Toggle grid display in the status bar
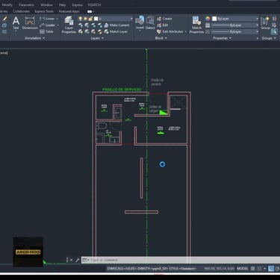The height and width of the screenshot is (280, 280). pyautogui.click(x=252, y=269)
